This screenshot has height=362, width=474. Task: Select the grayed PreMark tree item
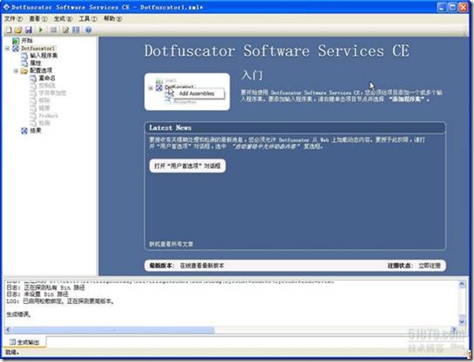pos(49,115)
